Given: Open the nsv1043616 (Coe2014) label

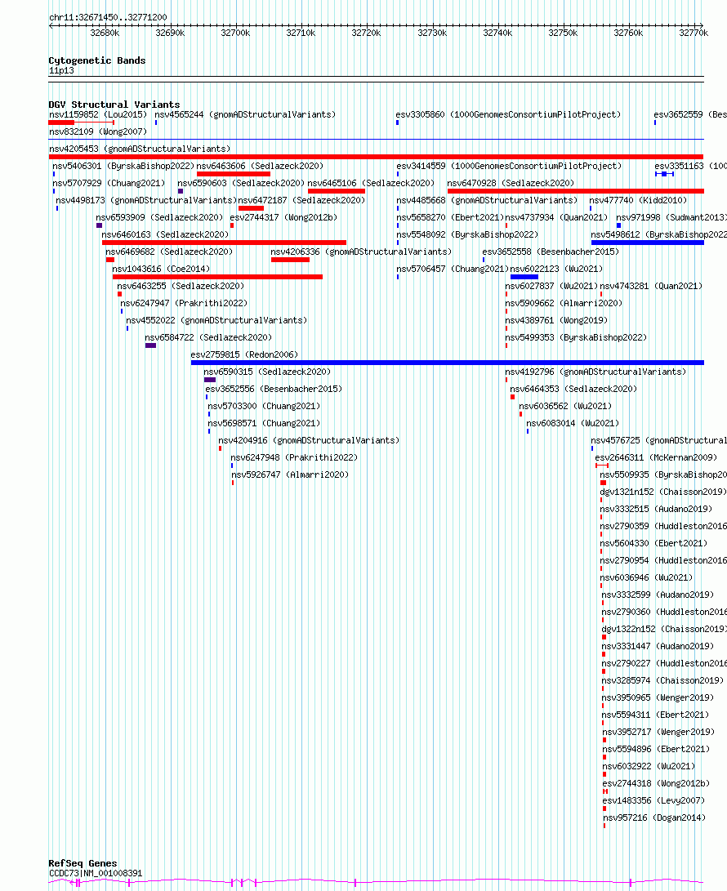Looking at the screenshot, I should [161, 268].
